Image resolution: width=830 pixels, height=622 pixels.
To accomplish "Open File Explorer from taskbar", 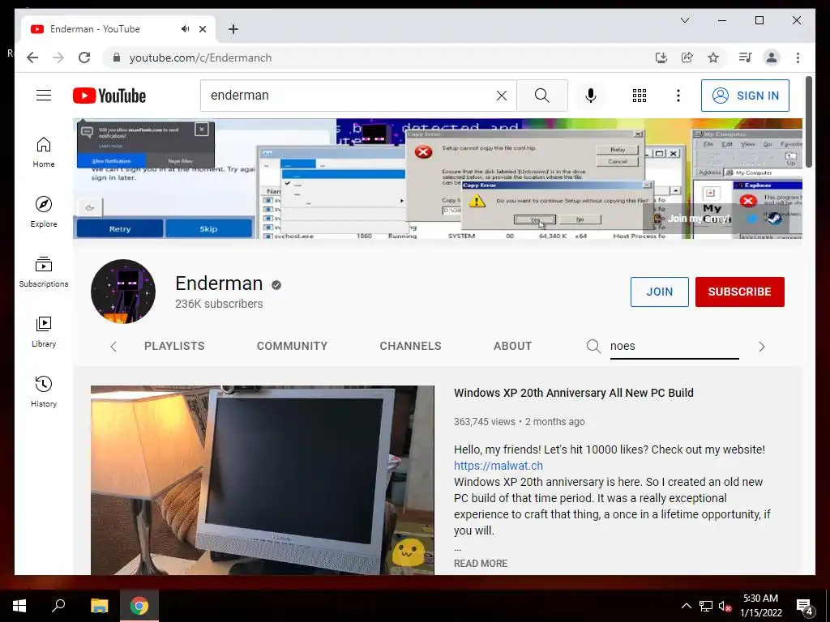I will (x=99, y=606).
